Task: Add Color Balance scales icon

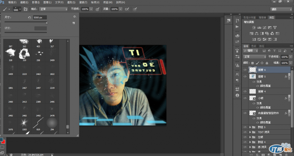Action: (257, 33)
